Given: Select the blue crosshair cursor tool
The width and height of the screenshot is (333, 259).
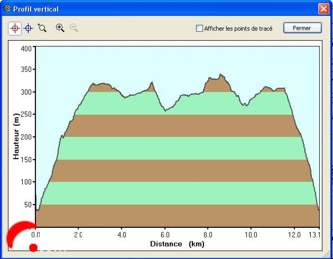Looking at the screenshot, I should pos(28,28).
